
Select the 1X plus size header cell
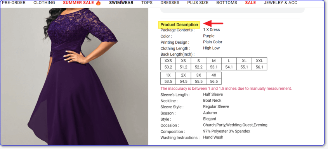(168, 75)
